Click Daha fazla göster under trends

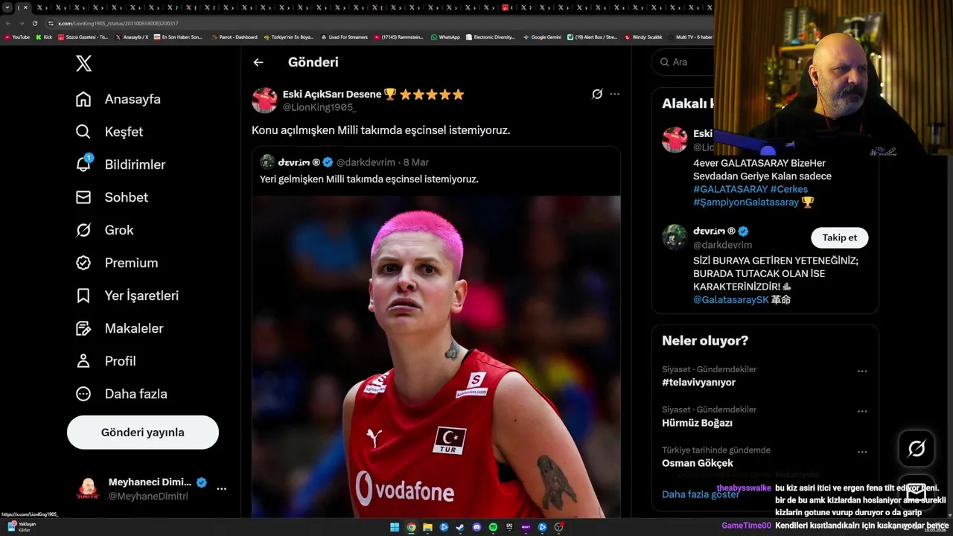point(701,494)
